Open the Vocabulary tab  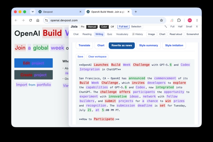122,34
